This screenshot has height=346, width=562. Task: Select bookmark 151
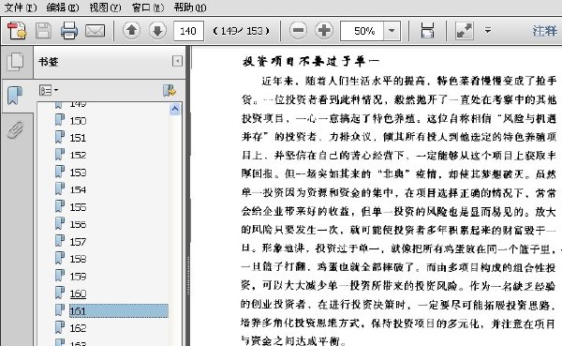78,138
